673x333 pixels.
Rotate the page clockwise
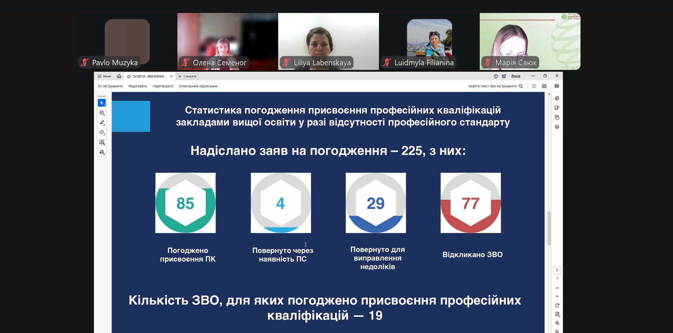(x=557, y=305)
